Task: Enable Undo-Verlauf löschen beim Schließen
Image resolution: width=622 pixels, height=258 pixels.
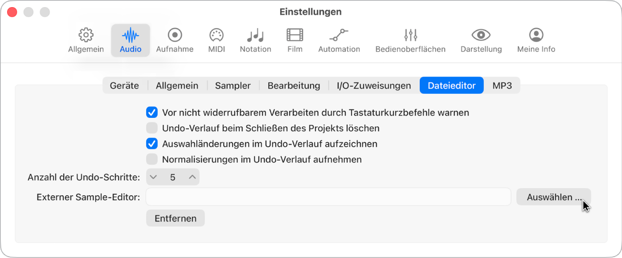Action: tap(152, 128)
